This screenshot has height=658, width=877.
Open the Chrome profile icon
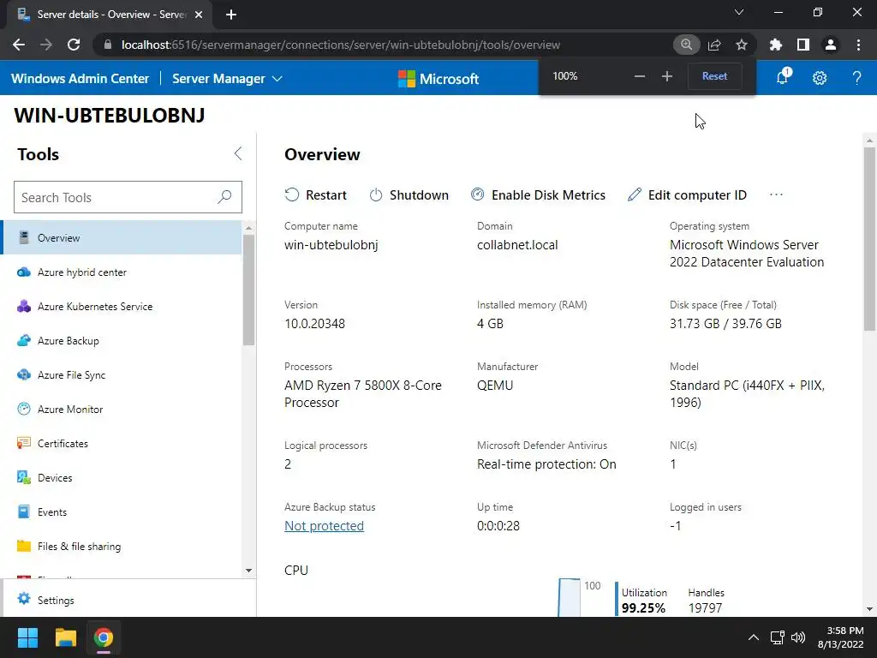(x=831, y=45)
